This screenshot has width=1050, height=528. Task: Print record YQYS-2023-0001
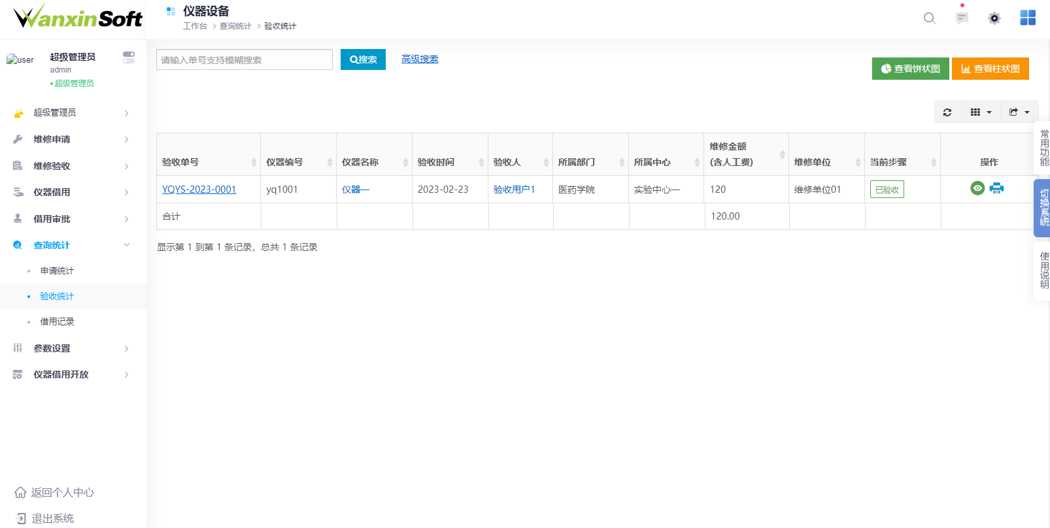[996, 188]
